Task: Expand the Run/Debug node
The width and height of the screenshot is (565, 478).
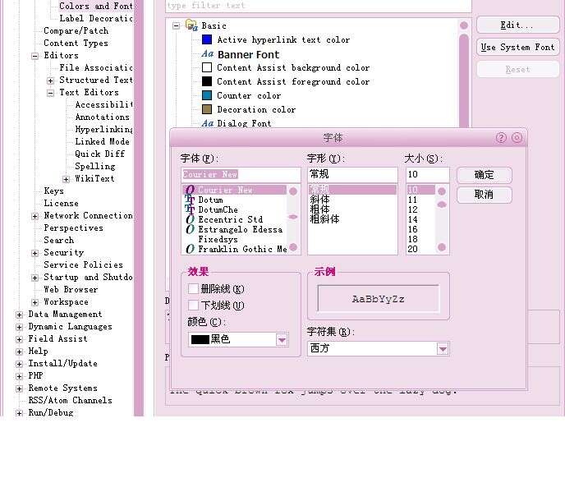Action: 20,413
